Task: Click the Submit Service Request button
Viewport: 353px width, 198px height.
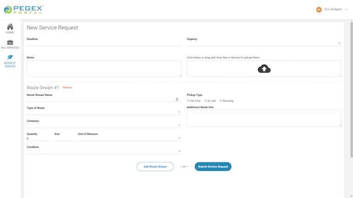Action: point(213,166)
